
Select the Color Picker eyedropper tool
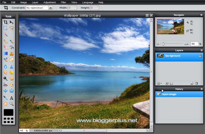click(5, 98)
